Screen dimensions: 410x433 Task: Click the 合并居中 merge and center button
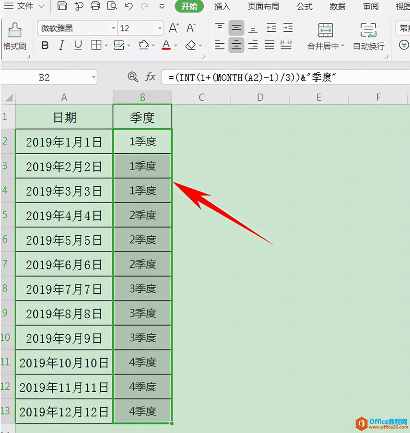click(x=326, y=36)
